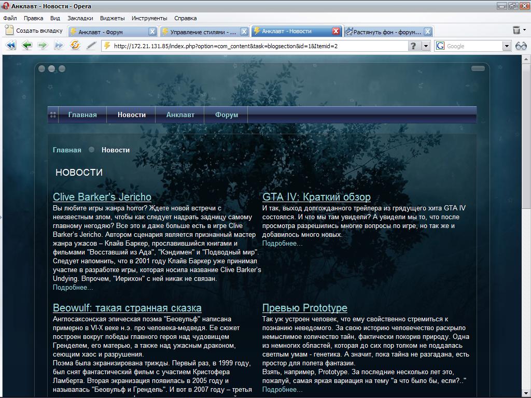Open the Инструменты menu
This screenshot has width=531, height=398.
(149, 18)
